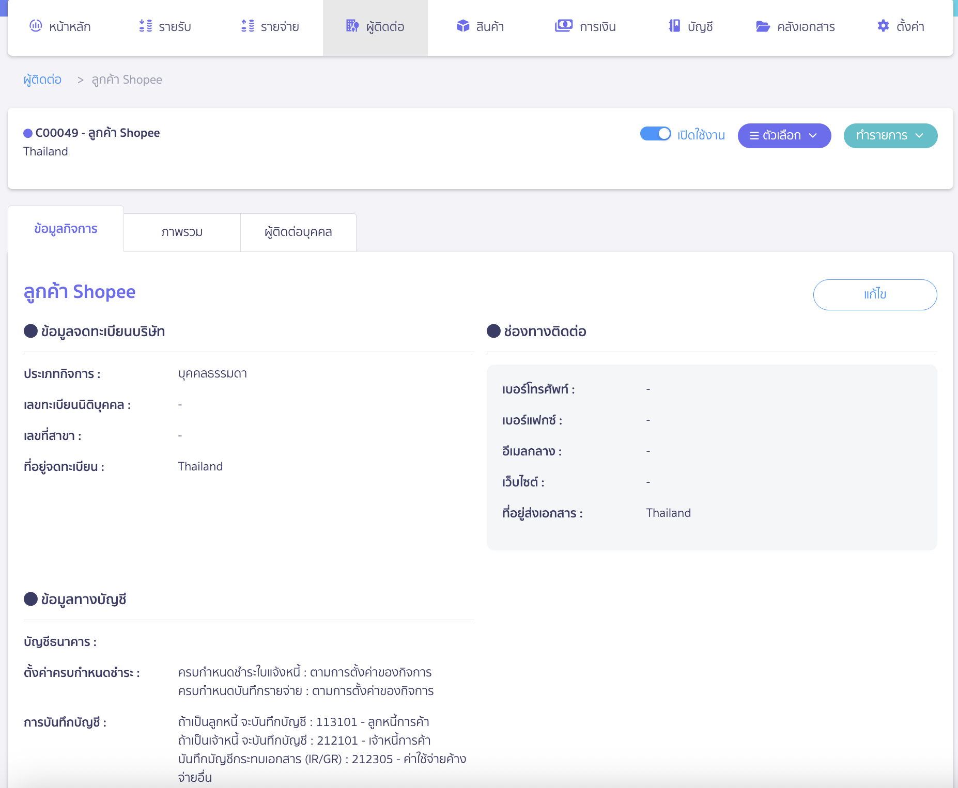This screenshot has width=958, height=788.
Task: Open the ผู้ติดต่อบุคคล contact persons tab
Action: 298,232
